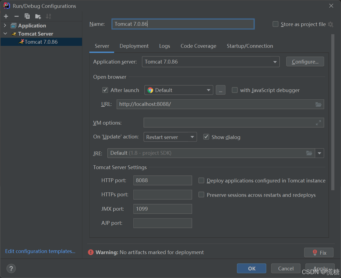Click the Application node icon
Screen dimensions: 341x278
coord(13,26)
